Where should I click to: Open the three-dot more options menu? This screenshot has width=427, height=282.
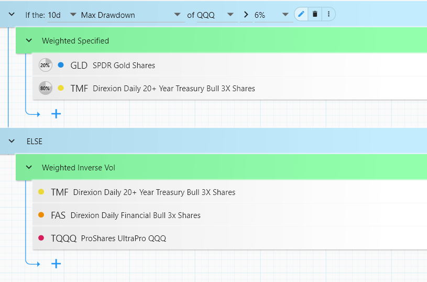[x=329, y=14]
